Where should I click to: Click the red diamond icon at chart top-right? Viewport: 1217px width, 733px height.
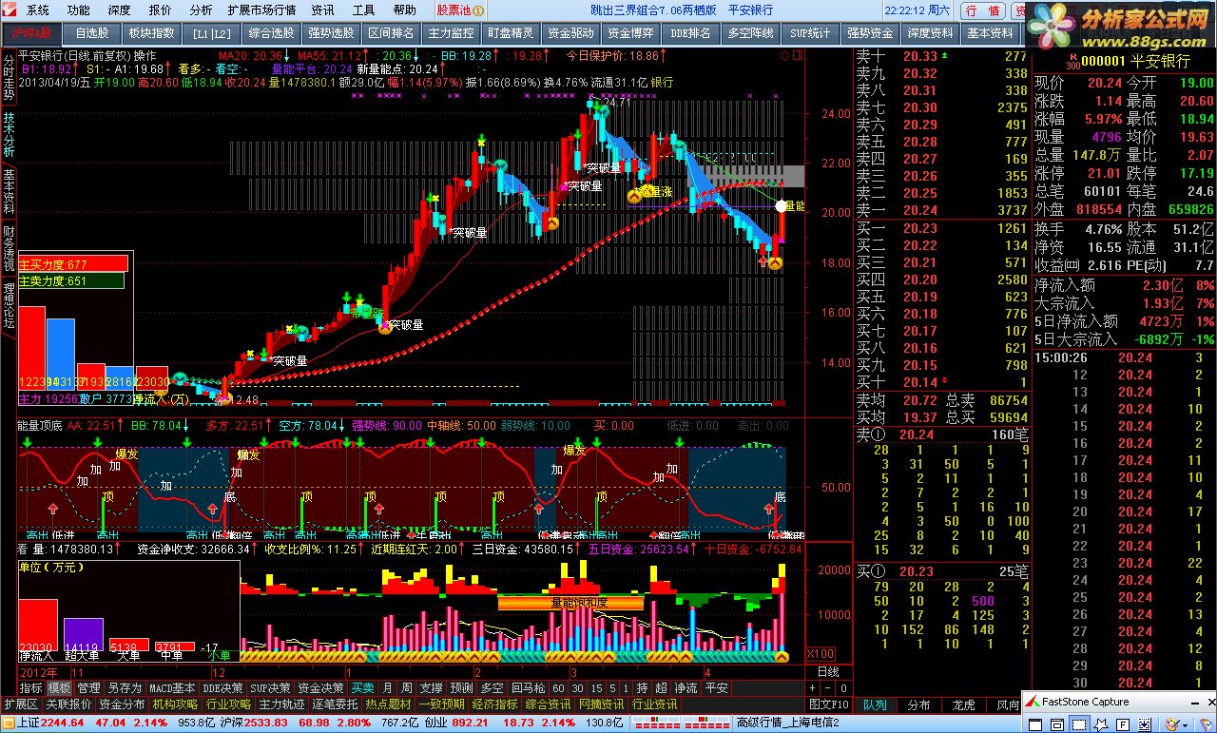(x=784, y=56)
